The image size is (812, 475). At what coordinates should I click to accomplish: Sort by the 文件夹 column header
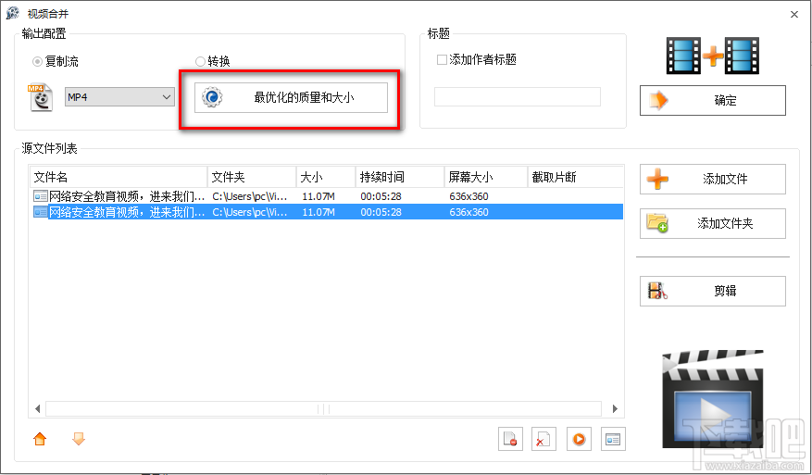[252, 177]
